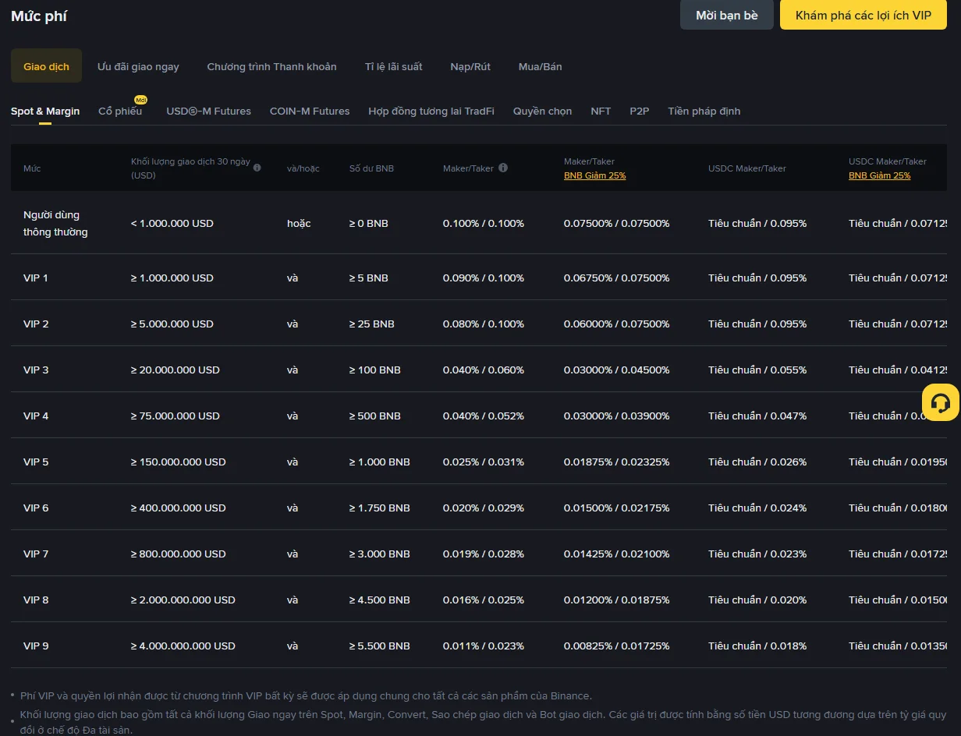This screenshot has width=961, height=736.
Task: Click the VIP 8 row label
Action: (36, 600)
